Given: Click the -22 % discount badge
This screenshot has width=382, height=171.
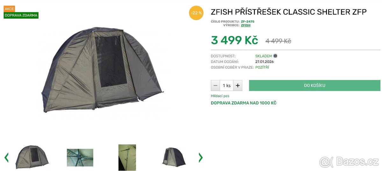Looking at the screenshot, I should [x=196, y=13].
